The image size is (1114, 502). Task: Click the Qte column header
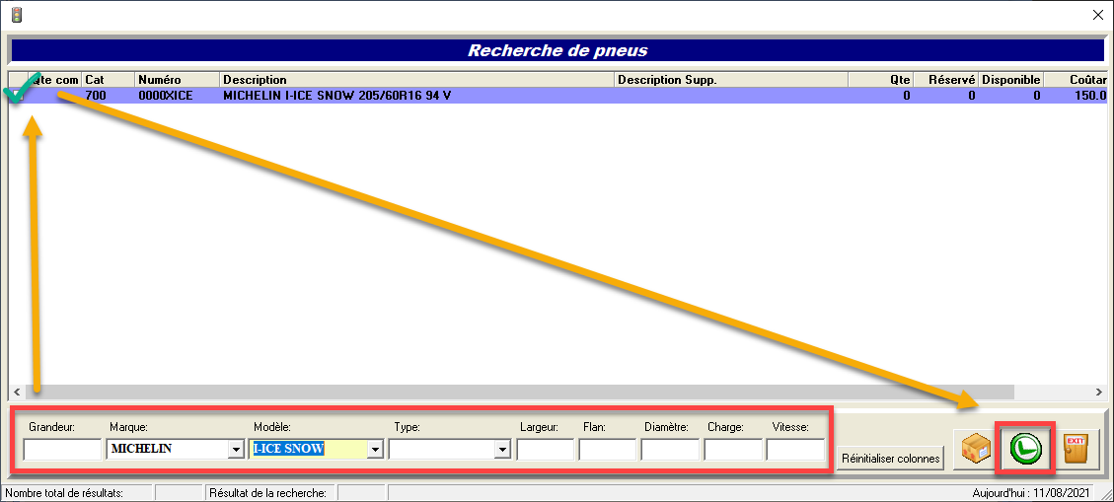(881, 80)
